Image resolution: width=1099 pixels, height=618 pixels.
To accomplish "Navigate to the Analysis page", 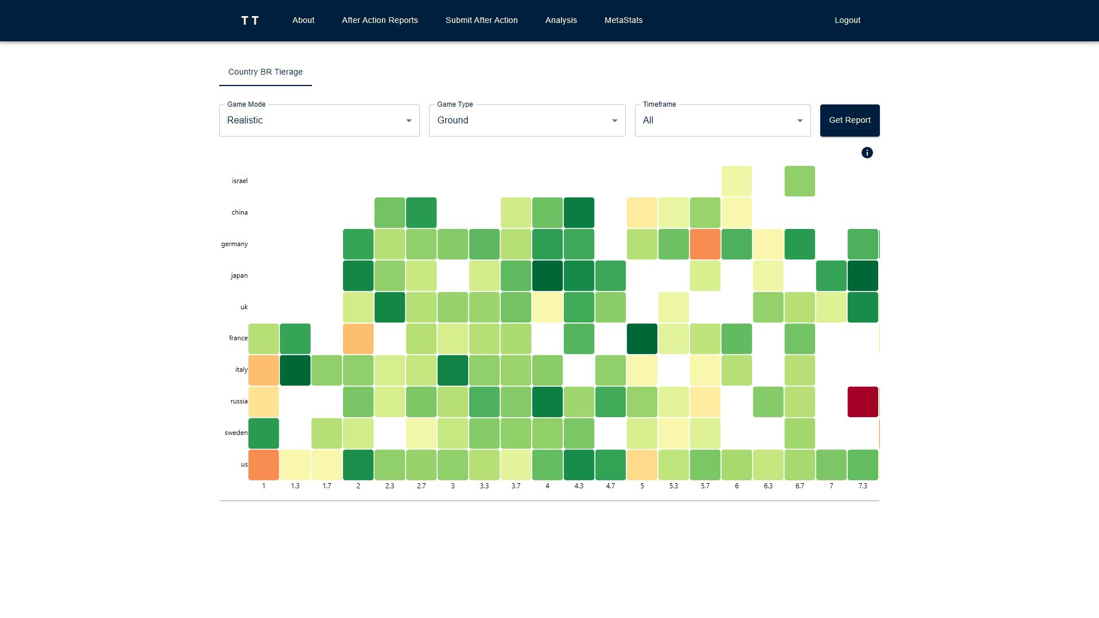I will [560, 20].
